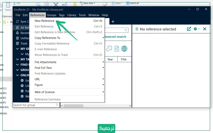Click the Advanced search link
The image size is (213, 133).
115,37
